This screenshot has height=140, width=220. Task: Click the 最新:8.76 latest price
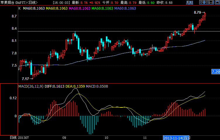(80, 3)
